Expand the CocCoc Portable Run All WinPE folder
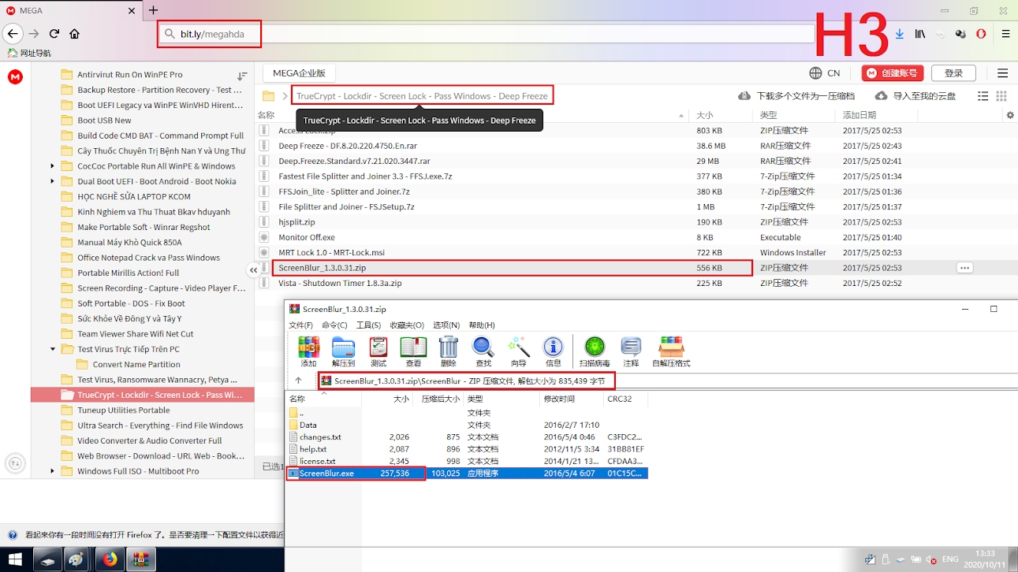 tap(53, 166)
